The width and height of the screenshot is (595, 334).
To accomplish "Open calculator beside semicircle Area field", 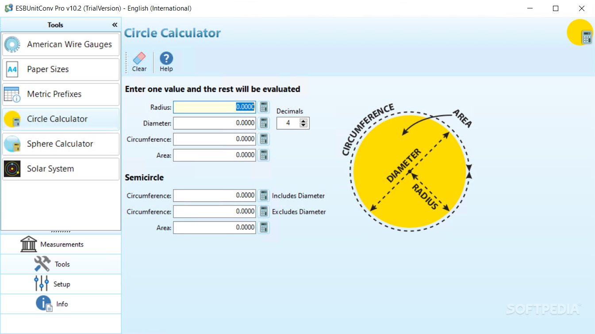I will tap(264, 227).
